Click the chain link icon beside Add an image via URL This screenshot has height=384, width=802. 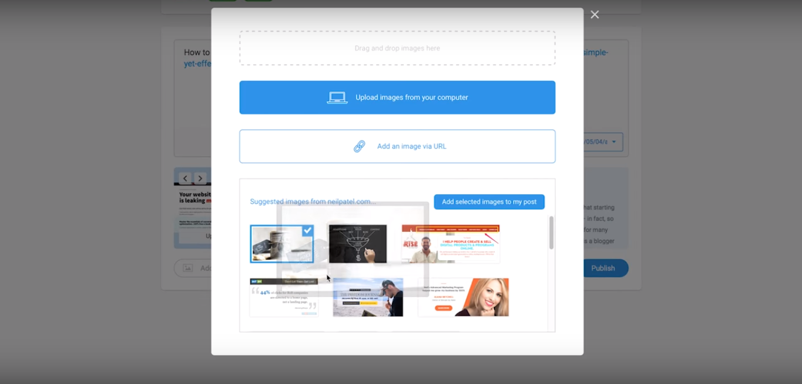click(359, 146)
